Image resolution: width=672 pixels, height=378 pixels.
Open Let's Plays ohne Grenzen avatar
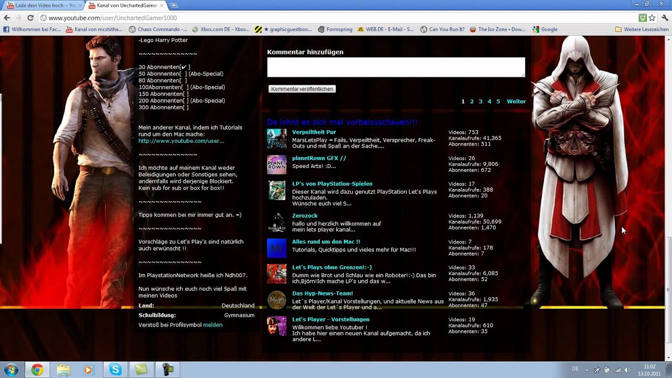click(277, 274)
